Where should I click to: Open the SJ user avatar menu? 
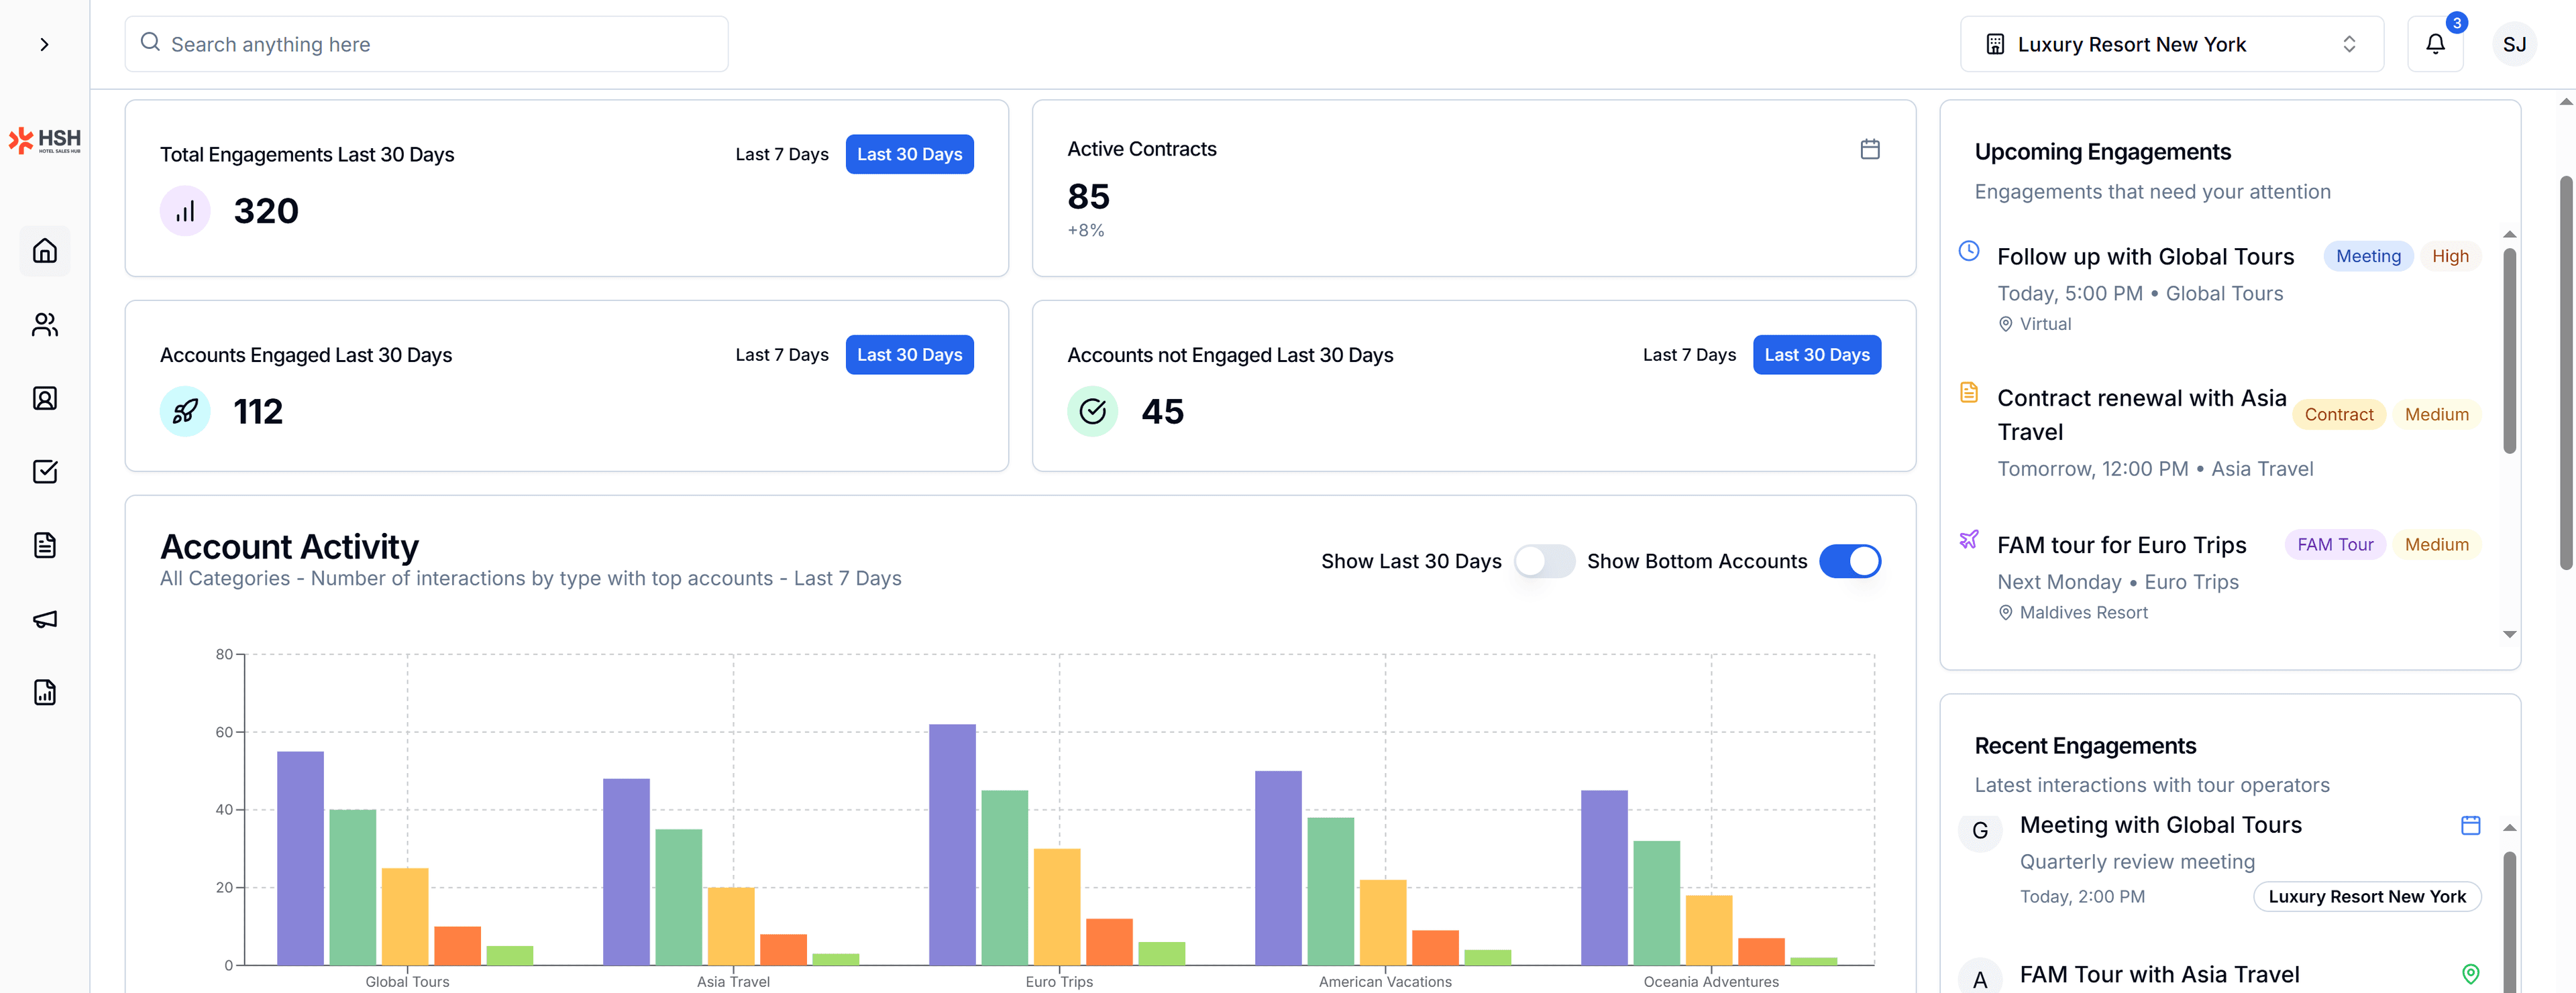click(2514, 44)
